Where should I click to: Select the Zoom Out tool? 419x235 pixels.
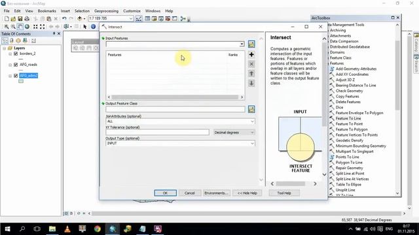13,27
